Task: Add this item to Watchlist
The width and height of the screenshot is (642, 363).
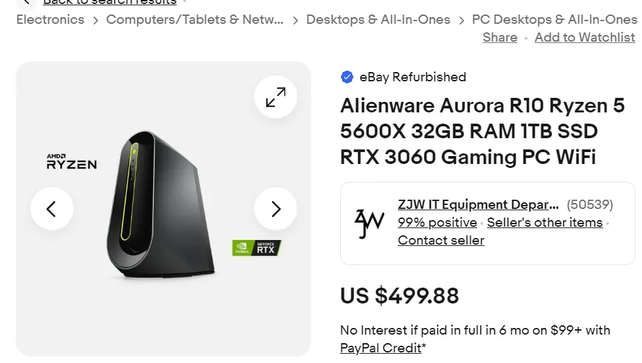Action: tap(584, 38)
